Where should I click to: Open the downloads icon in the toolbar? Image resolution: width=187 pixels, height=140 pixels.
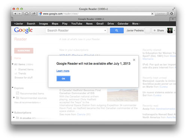point(172,13)
